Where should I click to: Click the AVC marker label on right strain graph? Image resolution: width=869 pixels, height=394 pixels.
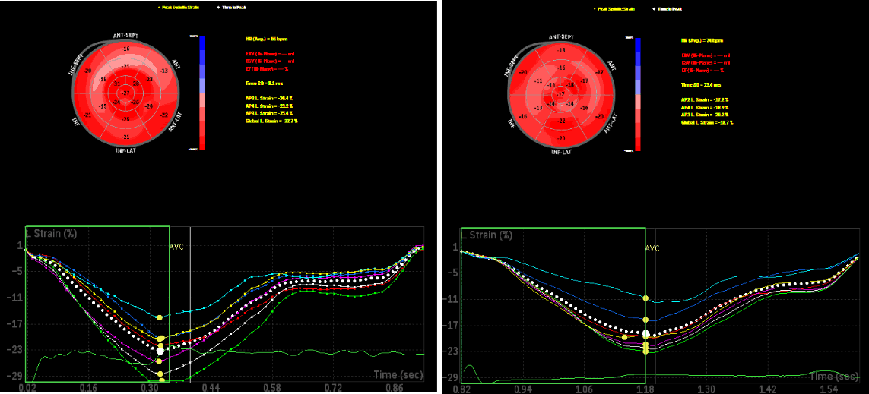tap(653, 248)
